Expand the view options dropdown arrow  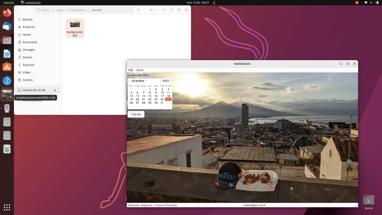tap(157, 10)
